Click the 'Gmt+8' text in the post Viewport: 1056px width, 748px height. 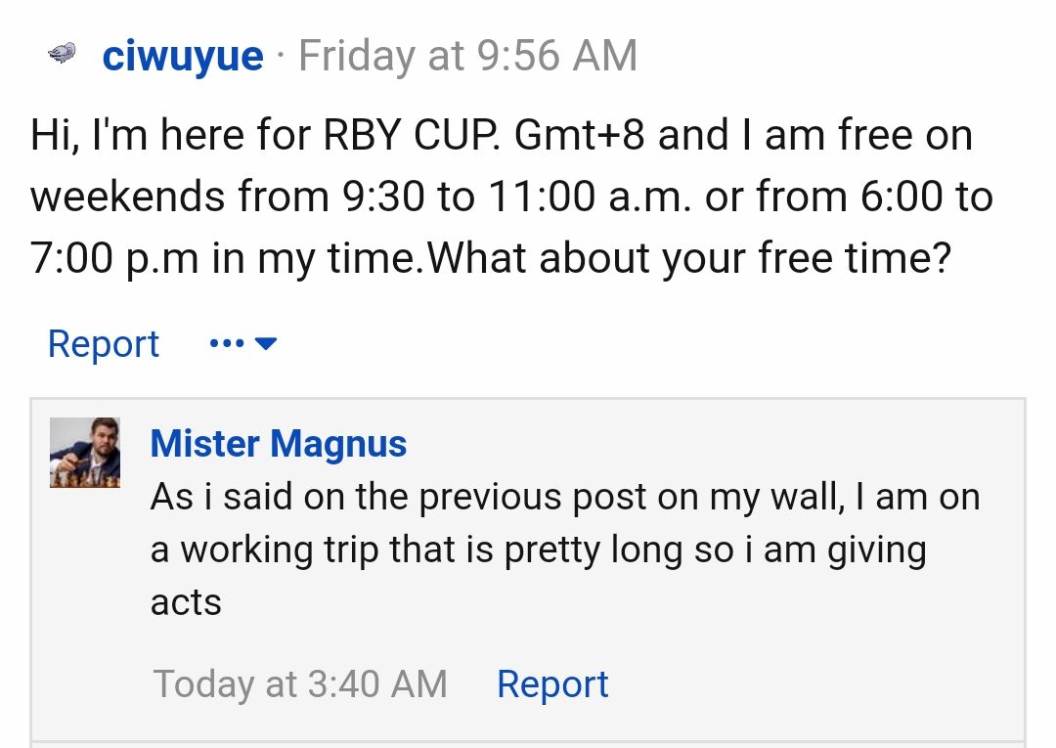(580, 135)
